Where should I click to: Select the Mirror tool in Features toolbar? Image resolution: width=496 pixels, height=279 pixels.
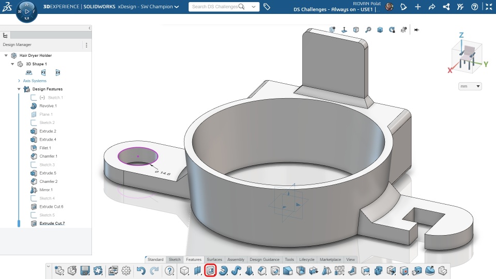point(327,271)
